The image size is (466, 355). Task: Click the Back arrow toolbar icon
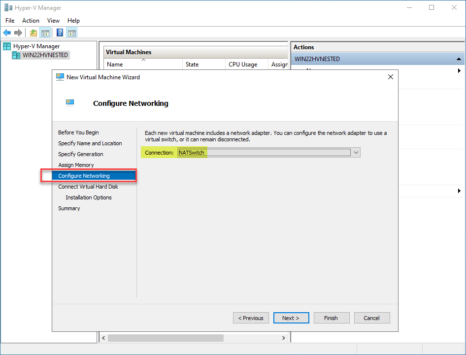pos(7,32)
